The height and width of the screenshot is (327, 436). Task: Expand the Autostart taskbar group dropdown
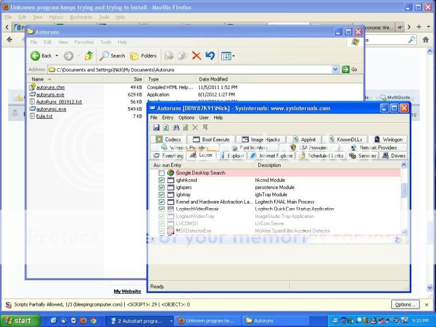point(171,321)
